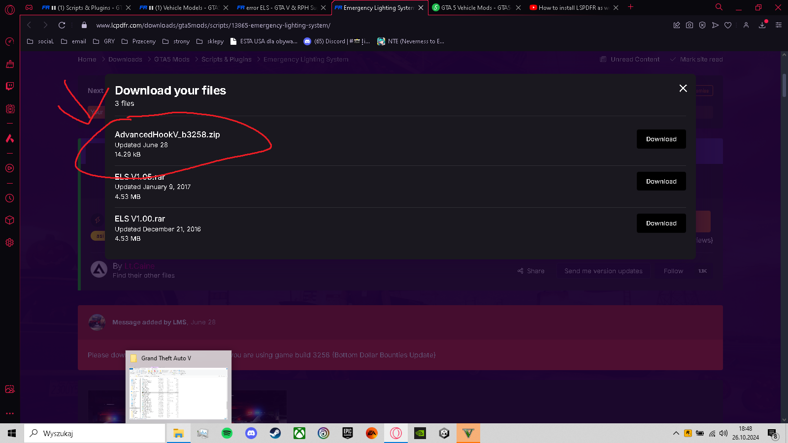Open Opera settings gear in sidebar
Image resolution: width=788 pixels, height=443 pixels.
tap(10, 243)
